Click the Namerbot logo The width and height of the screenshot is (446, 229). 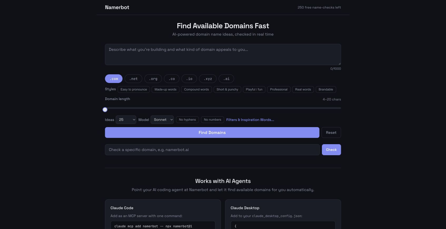click(x=117, y=7)
